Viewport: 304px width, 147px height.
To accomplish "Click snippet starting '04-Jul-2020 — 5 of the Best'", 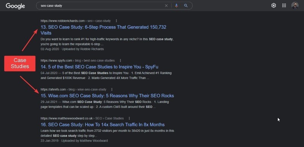I will tap(106, 76).
